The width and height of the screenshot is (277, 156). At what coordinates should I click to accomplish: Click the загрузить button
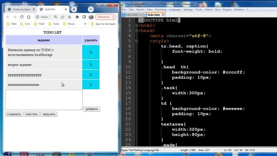tap(49, 114)
